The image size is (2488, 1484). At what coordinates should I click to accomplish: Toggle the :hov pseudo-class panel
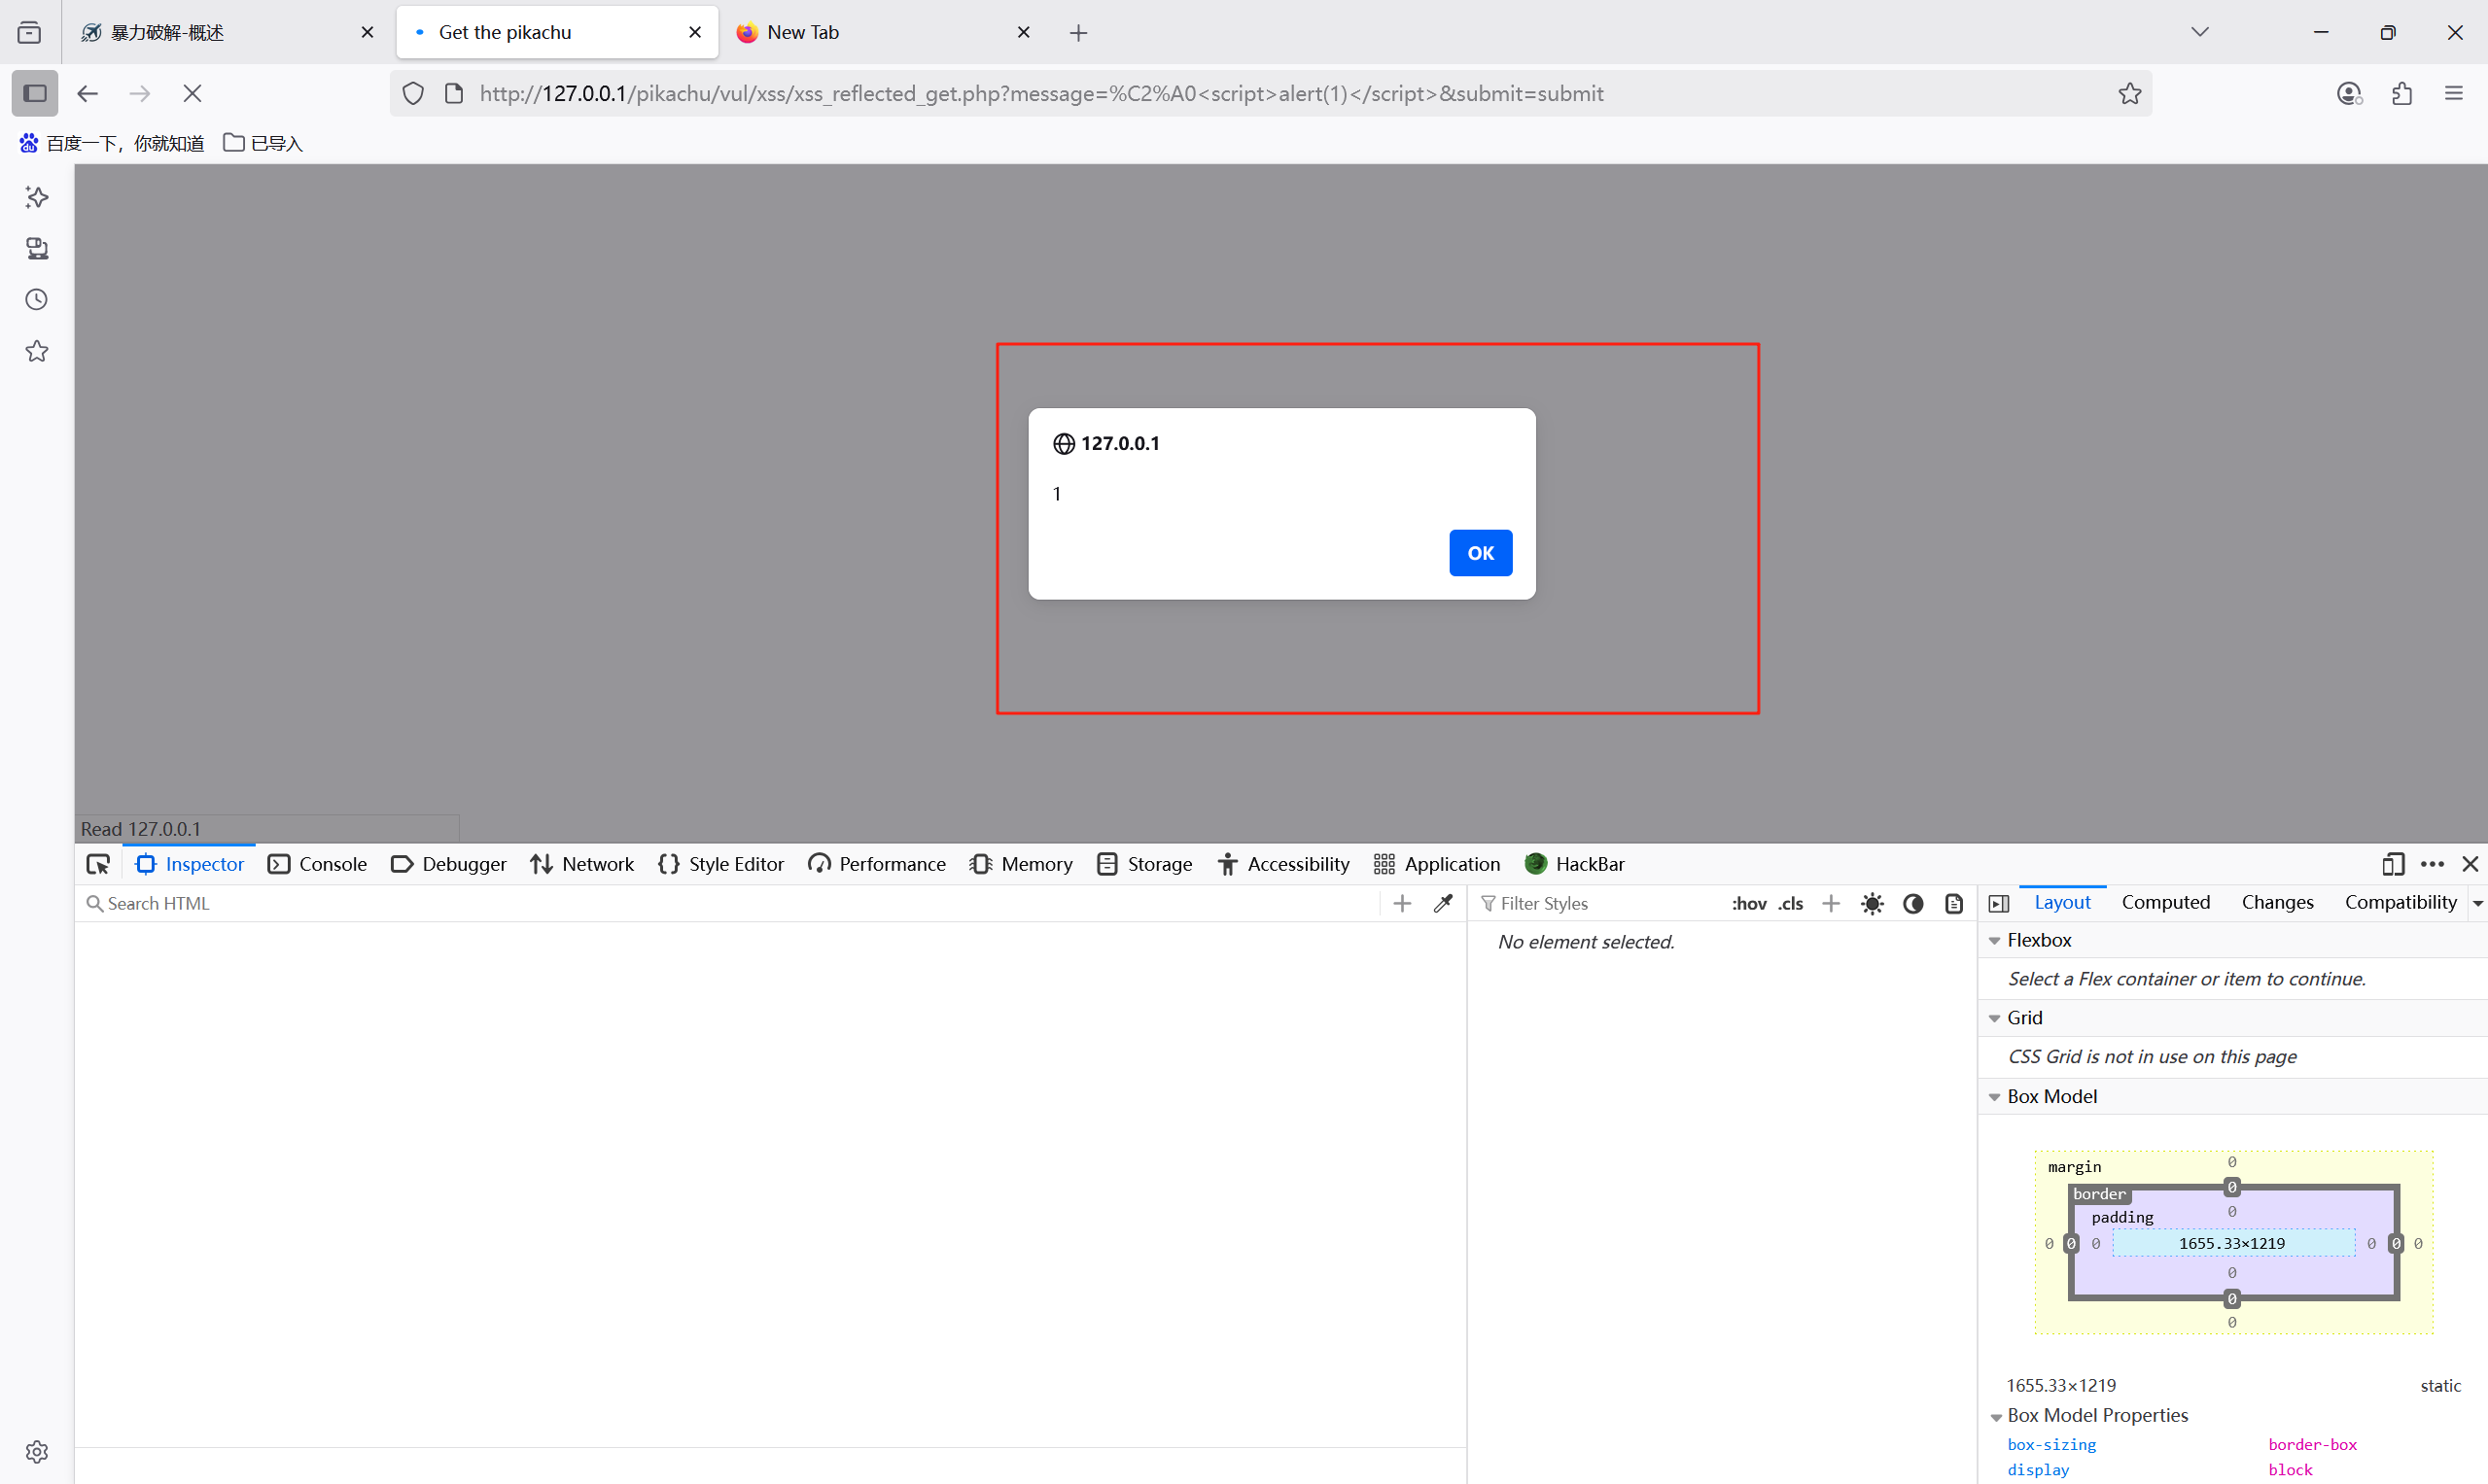pyautogui.click(x=1749, y=904)
